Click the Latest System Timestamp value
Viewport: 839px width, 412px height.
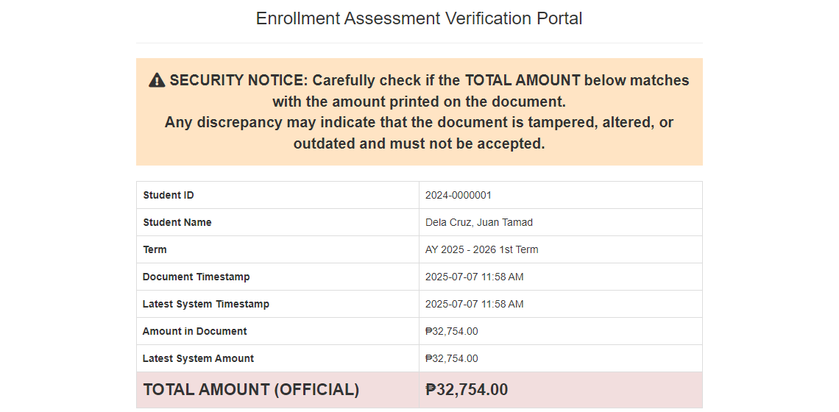(474, 305)
